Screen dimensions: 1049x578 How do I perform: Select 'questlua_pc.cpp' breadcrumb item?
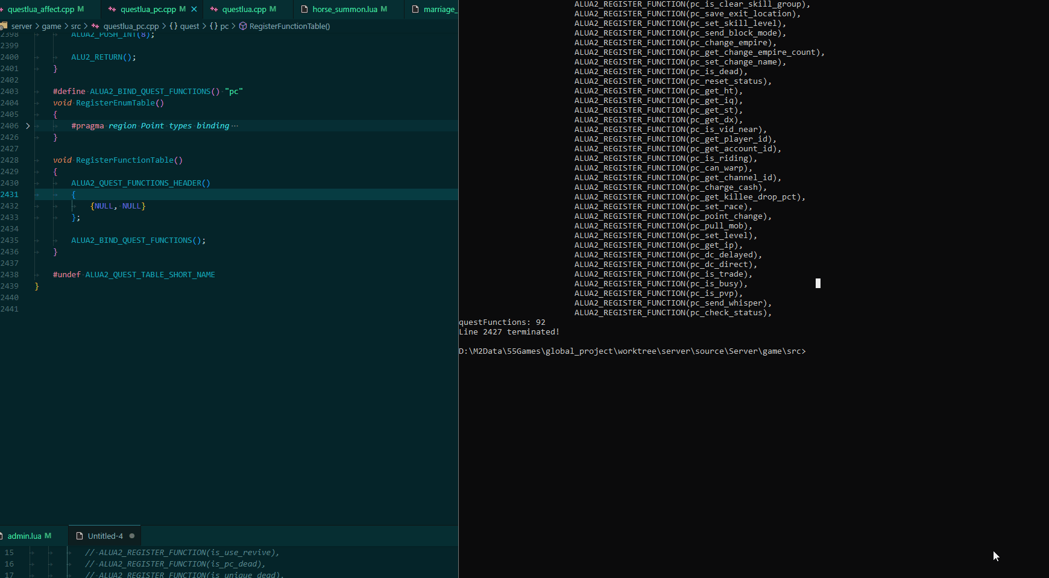pyautogui.click(x=131, y=26)
